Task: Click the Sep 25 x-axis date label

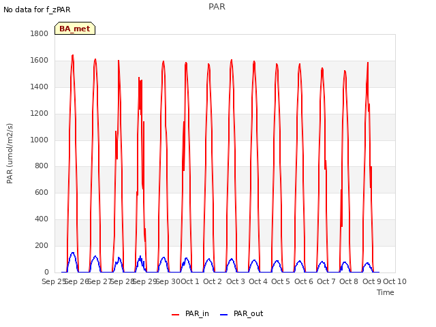Action: point(53,281)
